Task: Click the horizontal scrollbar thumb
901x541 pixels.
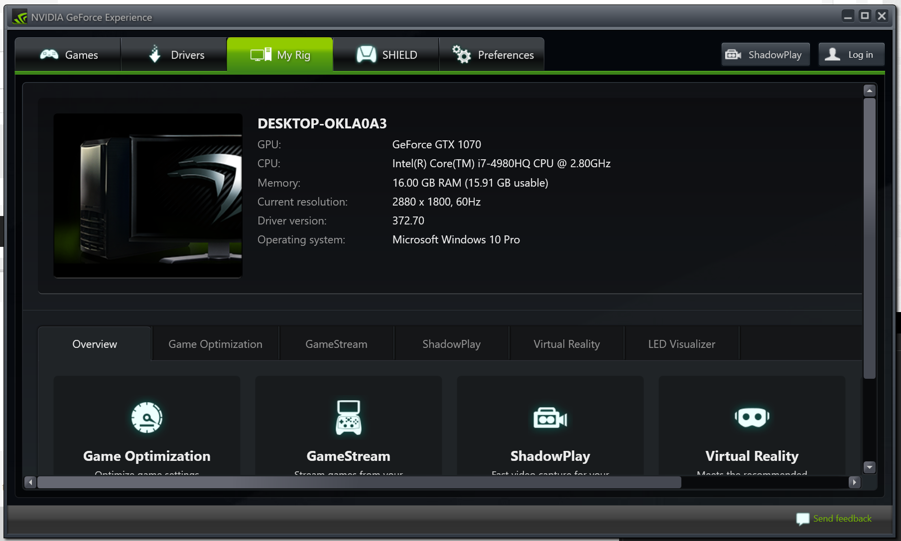Action: pyautogui.click(x=359, y=482)
